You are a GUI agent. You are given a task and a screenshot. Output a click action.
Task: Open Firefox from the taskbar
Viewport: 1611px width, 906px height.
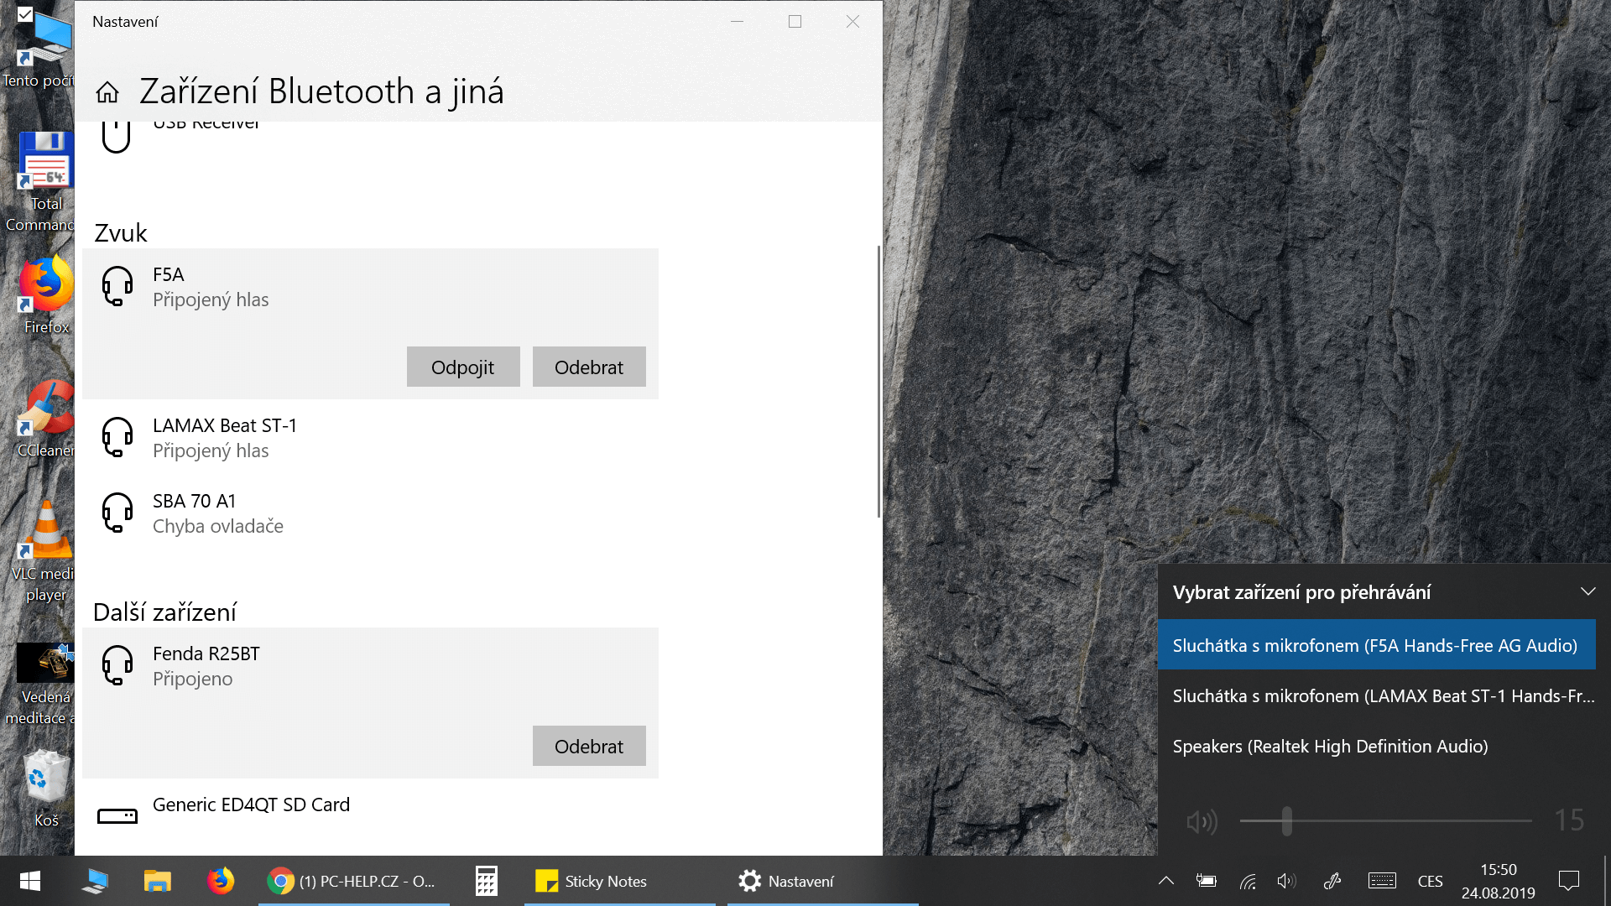(x=221, y=881)
